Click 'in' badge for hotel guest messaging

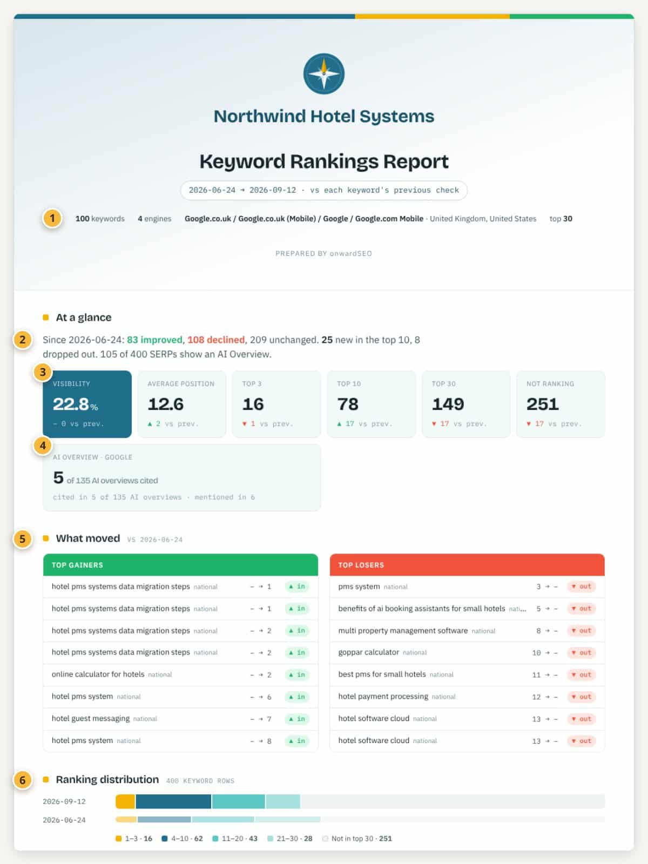(298, 719)
